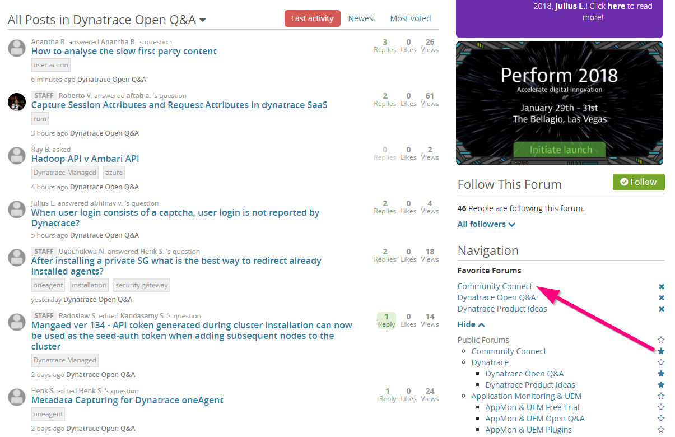Unfavorite Community Connect using its star
Screen dimensions: 675x437
[661, 351]
